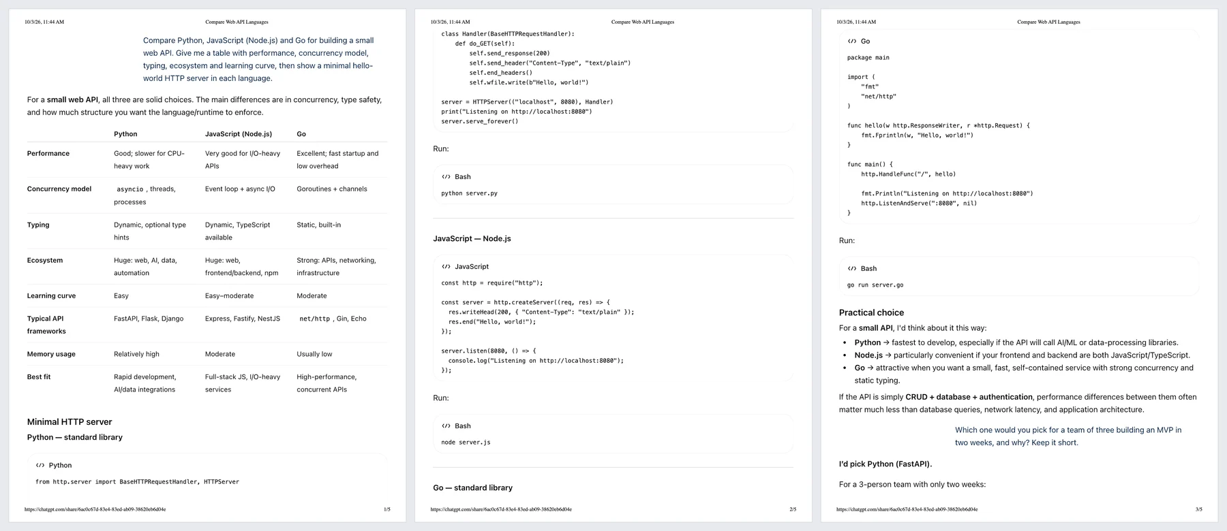Select the "package main" code line

coord(868,58)
